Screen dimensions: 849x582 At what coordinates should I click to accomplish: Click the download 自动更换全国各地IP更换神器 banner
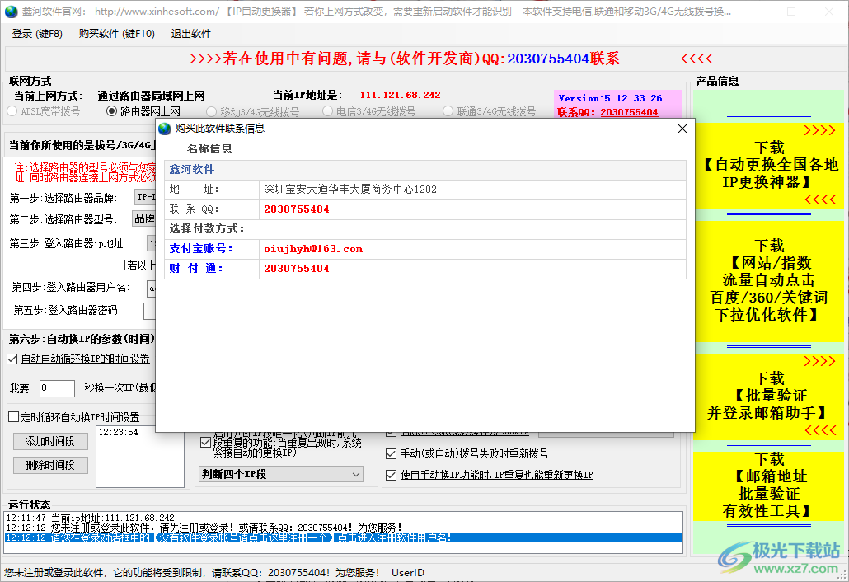(x=769, y=165)
